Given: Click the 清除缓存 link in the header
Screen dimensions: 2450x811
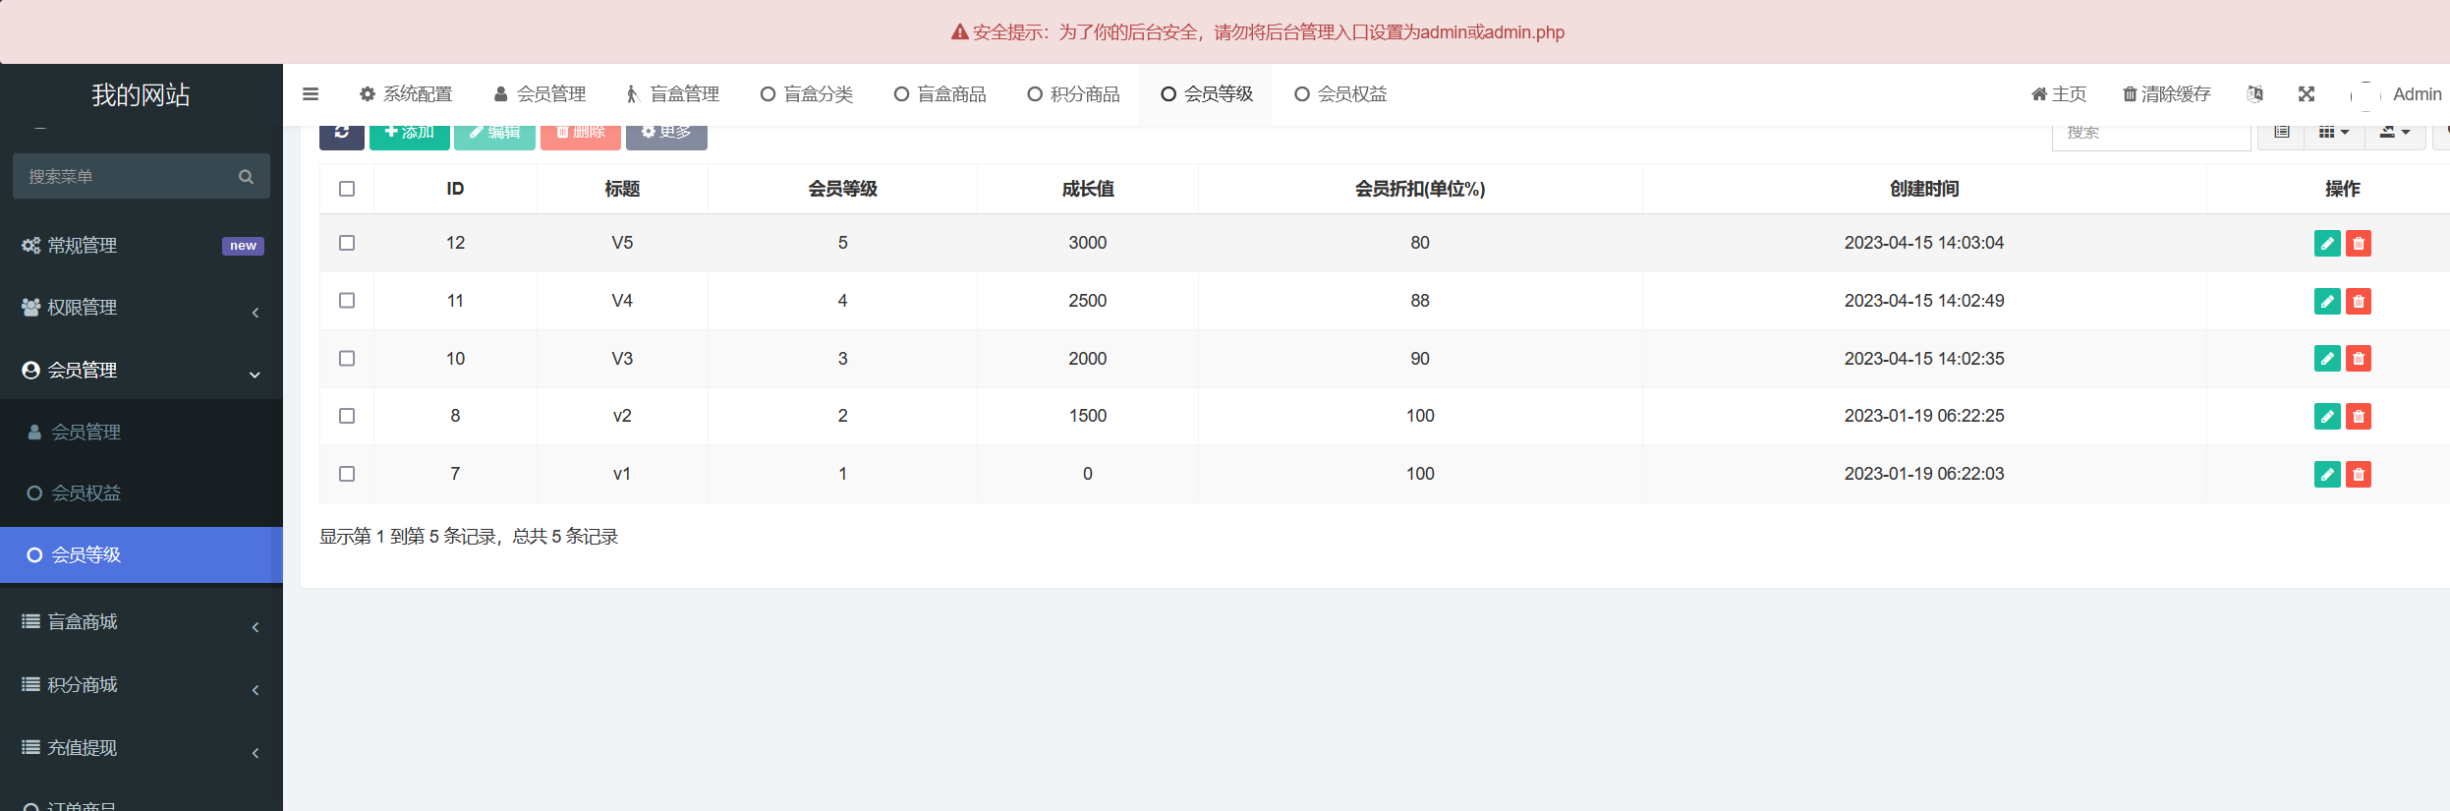Looking at the screenshot, I should pos(2166,94).
